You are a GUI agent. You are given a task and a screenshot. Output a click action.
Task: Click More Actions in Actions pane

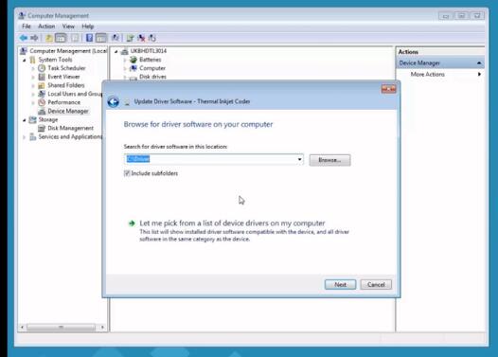pyautogui.click(x=428, y=74)
